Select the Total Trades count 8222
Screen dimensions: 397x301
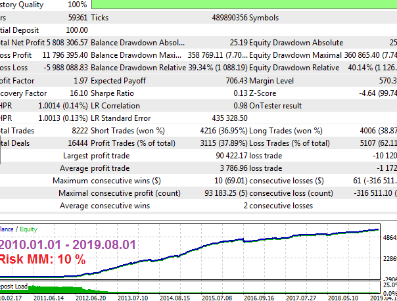click(77, 131)
